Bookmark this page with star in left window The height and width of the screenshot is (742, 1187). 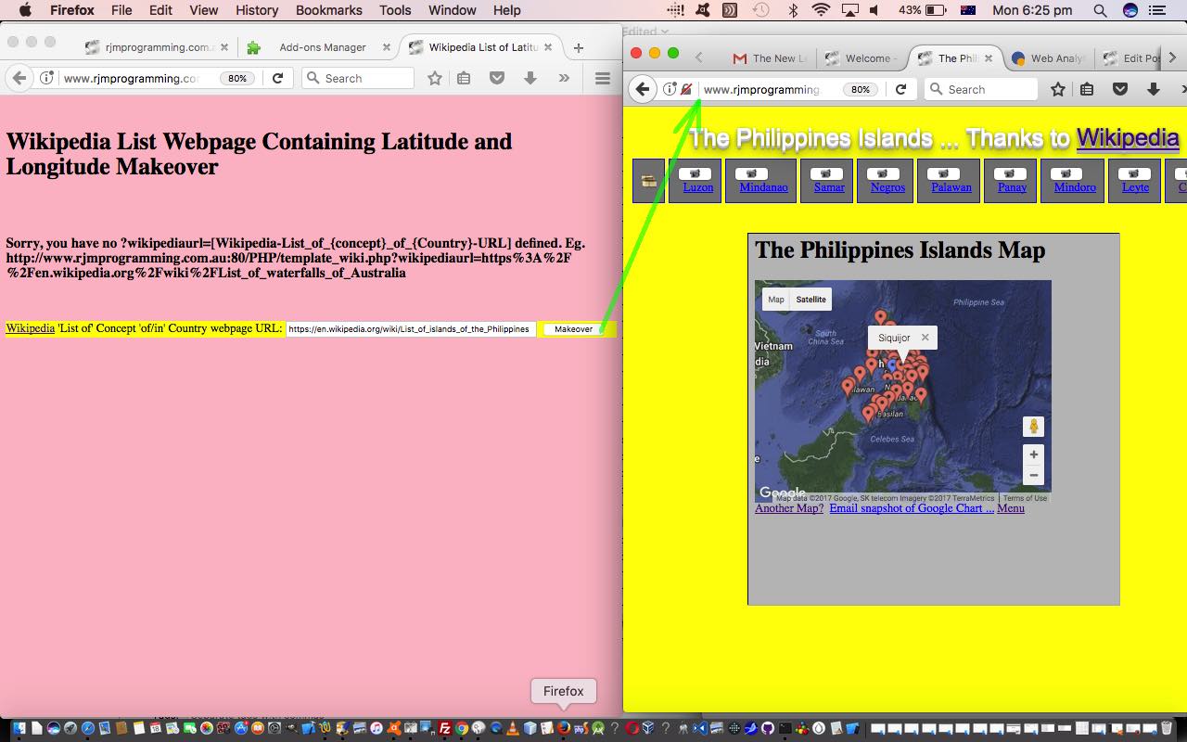pos(435,78)
